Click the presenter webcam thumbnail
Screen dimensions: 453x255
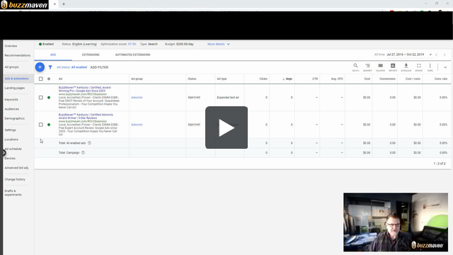click(396, 222)
